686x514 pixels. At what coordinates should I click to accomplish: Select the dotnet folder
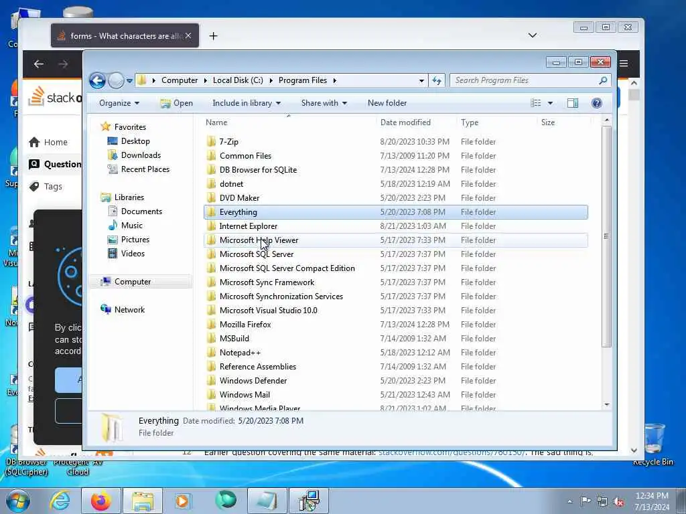pyautogui.click(x=231, y=184)
